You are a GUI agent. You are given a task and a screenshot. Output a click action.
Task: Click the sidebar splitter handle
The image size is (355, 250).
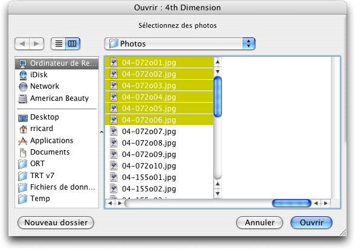tap(101, 132)
